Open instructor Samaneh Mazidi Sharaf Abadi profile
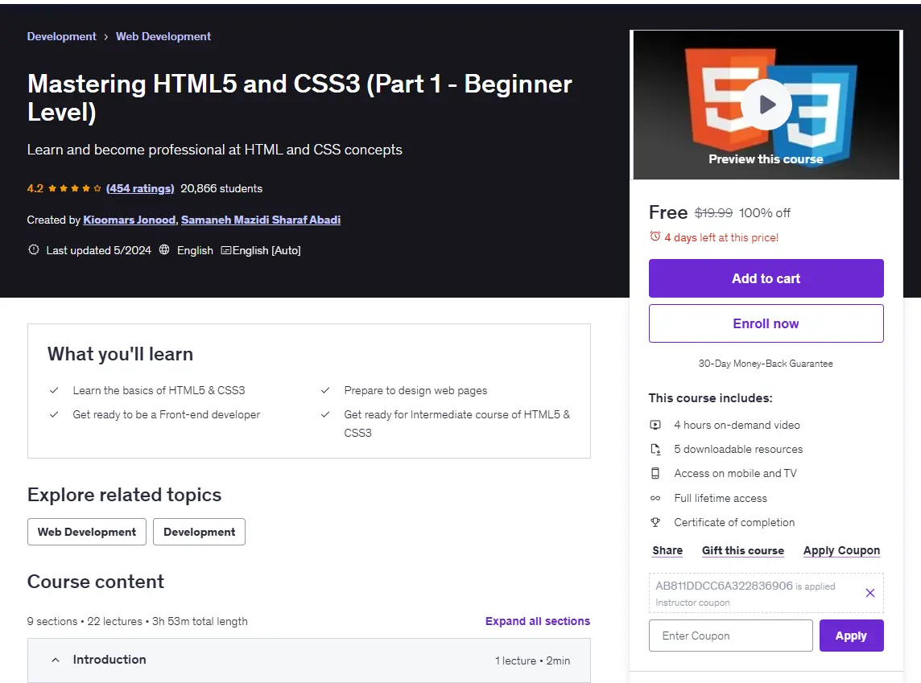The height and width of the screenshot is (683, 921). pyautogui.click(x=261, y=220)
